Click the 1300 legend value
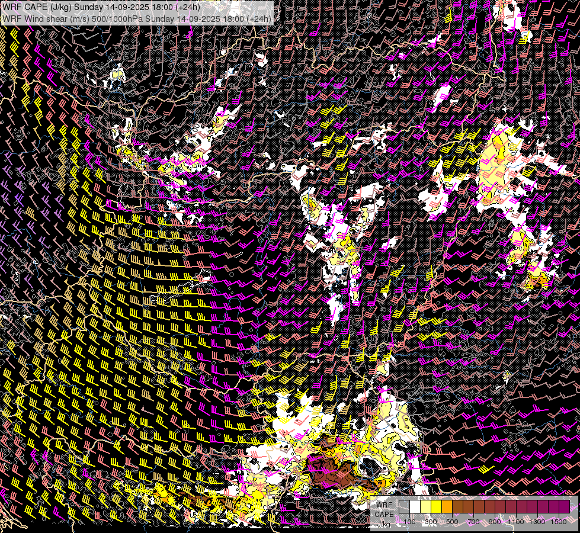 (537, 522)
